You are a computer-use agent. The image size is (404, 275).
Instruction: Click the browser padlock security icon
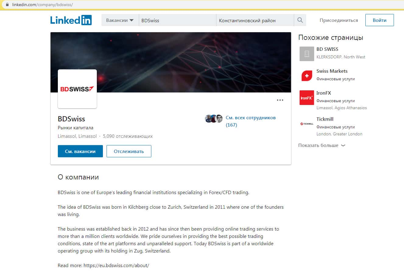8,5
